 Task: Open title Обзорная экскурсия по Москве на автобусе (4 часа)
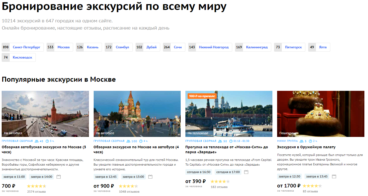[136, 150]
